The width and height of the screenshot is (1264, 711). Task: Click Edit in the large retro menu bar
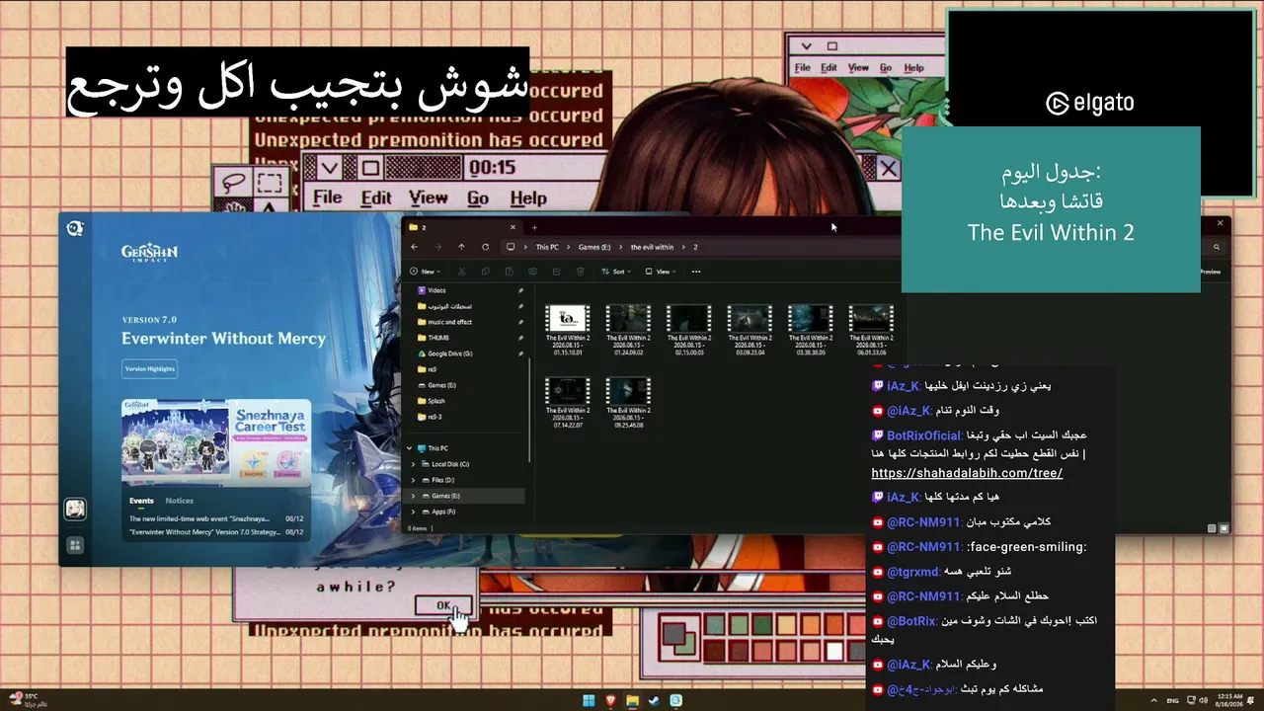(375, 198)
